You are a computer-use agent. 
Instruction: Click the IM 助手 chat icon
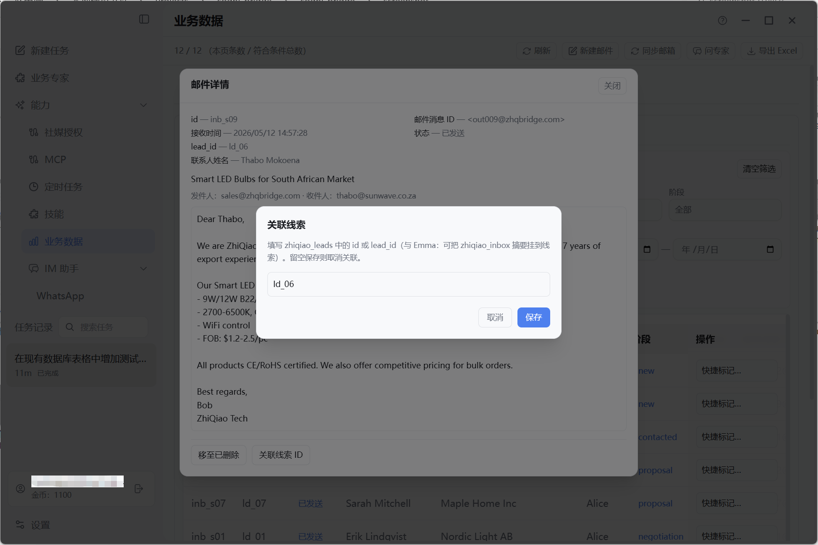(x=34, y=268)
